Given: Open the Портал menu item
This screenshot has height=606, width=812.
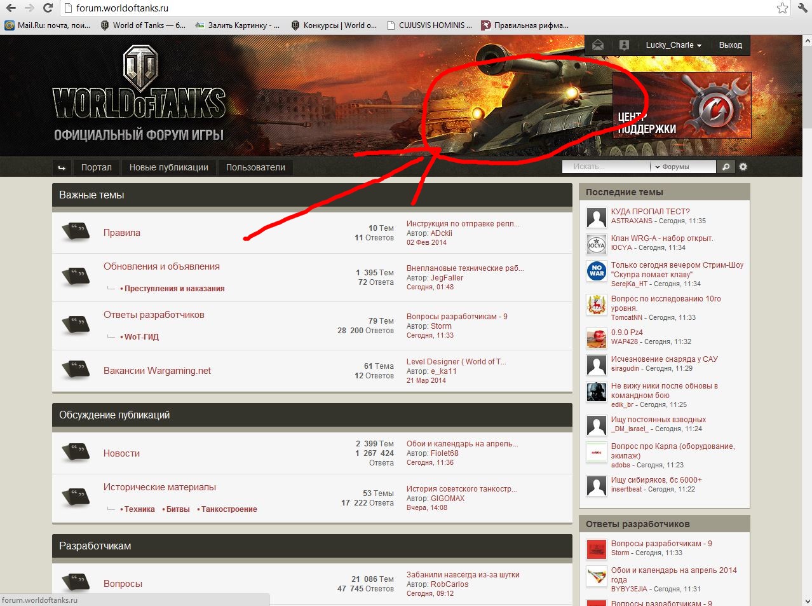Looking at the screenshot, I should [x=97, y=167].
